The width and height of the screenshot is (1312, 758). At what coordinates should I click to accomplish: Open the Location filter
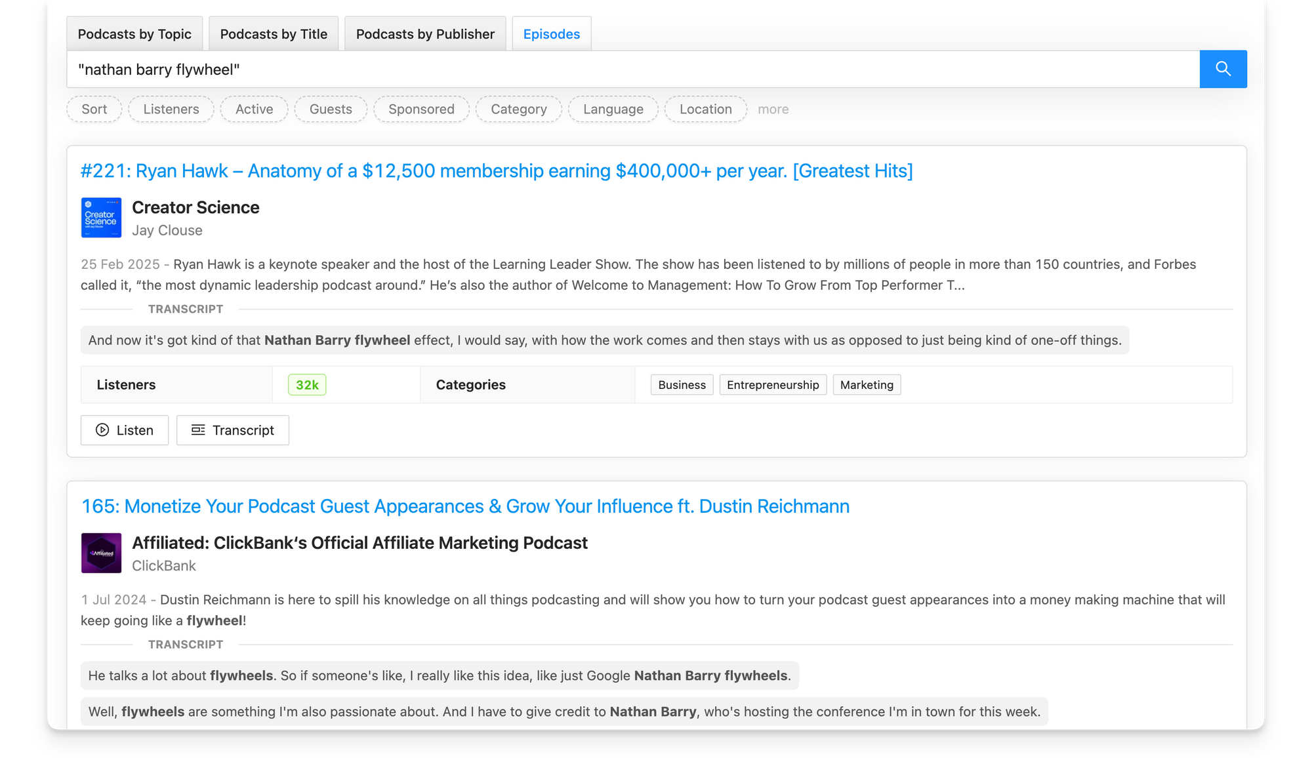point(705,109)
